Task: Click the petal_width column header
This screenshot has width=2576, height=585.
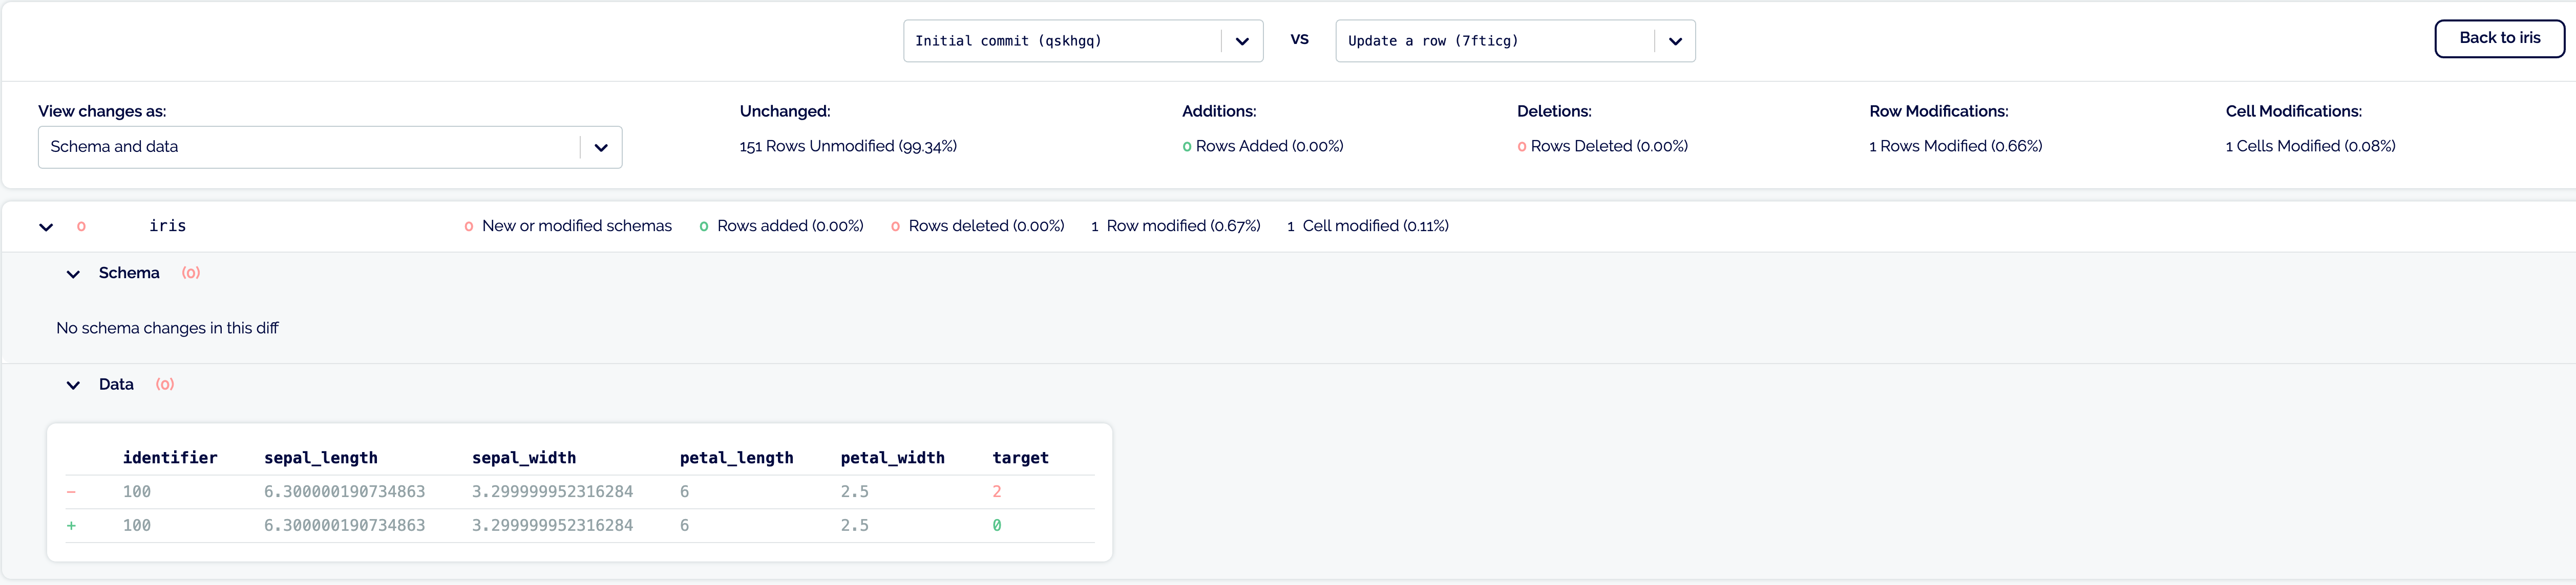Action: point(892,458)
